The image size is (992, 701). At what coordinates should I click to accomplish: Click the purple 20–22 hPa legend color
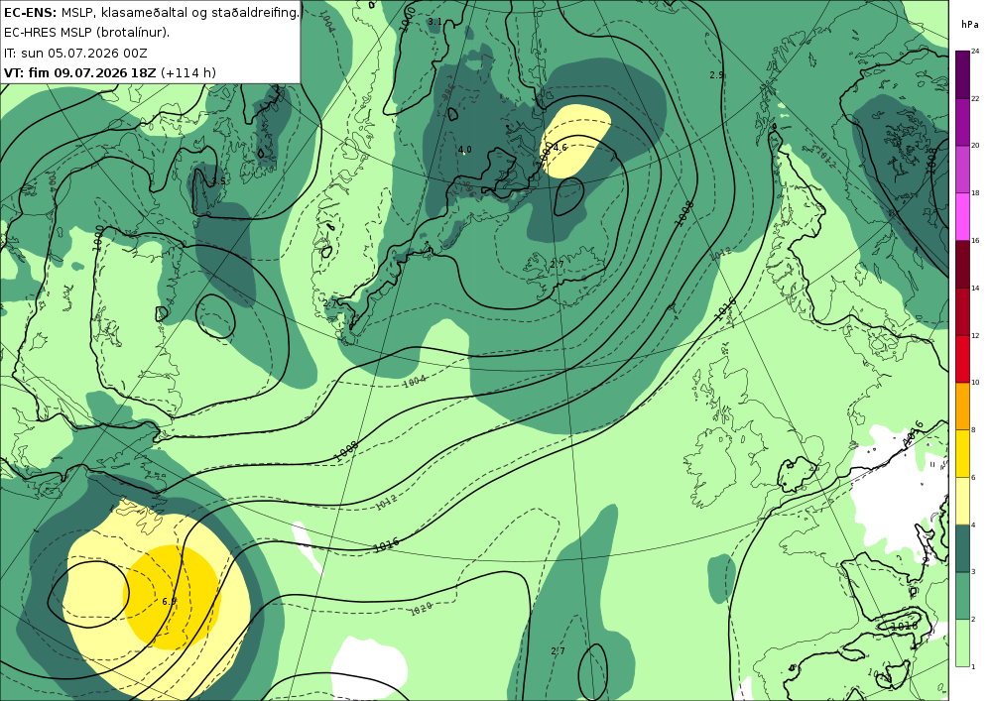(962, 121)
